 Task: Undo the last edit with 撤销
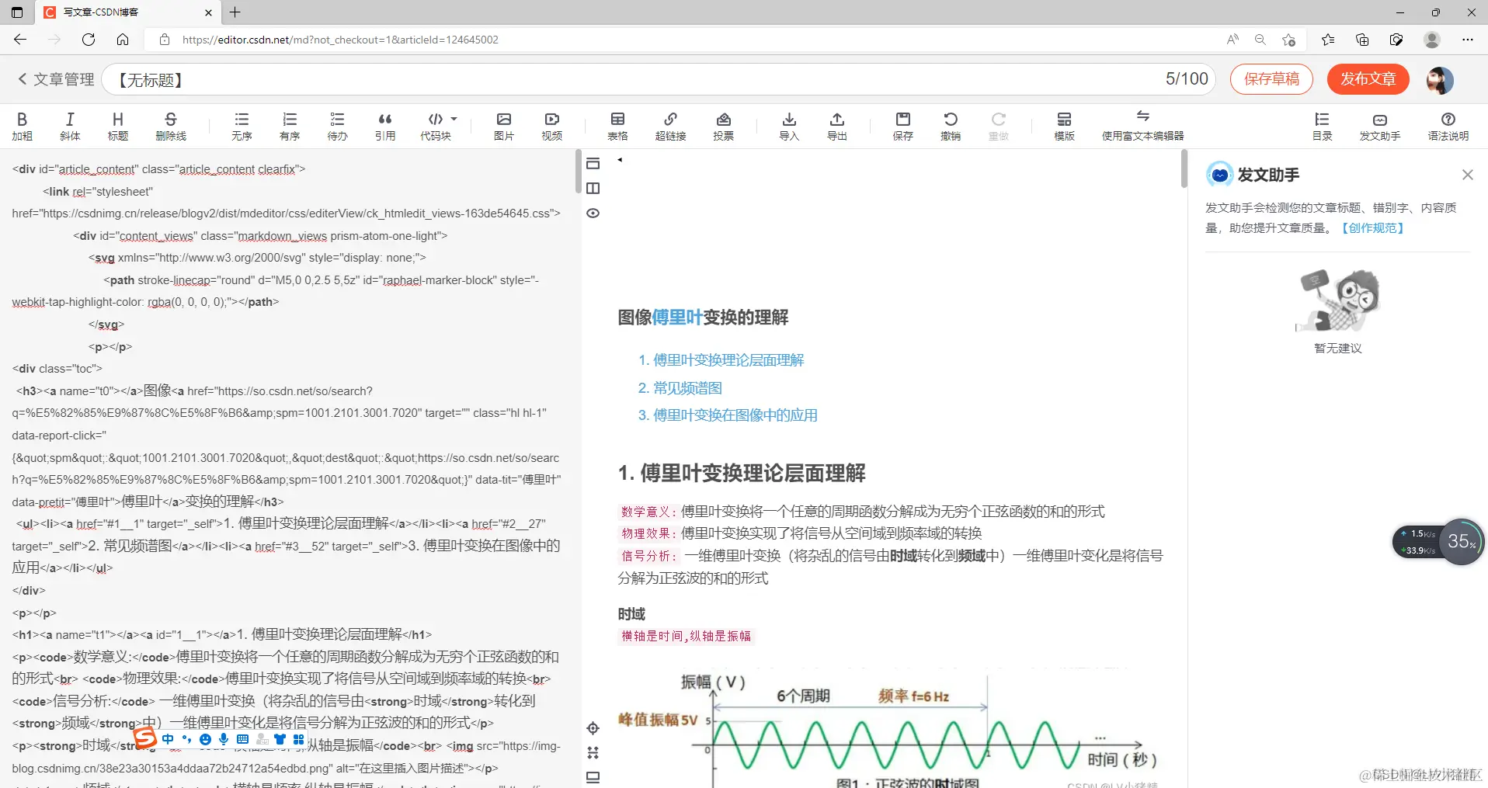pyautogui.click(x=951, y=125)
